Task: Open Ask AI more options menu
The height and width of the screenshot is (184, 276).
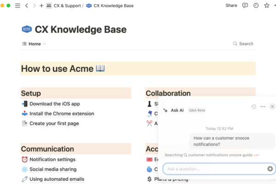Action: (263, 107)
